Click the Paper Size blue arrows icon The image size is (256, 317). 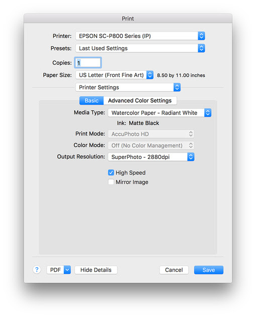[x=150, y=75]
